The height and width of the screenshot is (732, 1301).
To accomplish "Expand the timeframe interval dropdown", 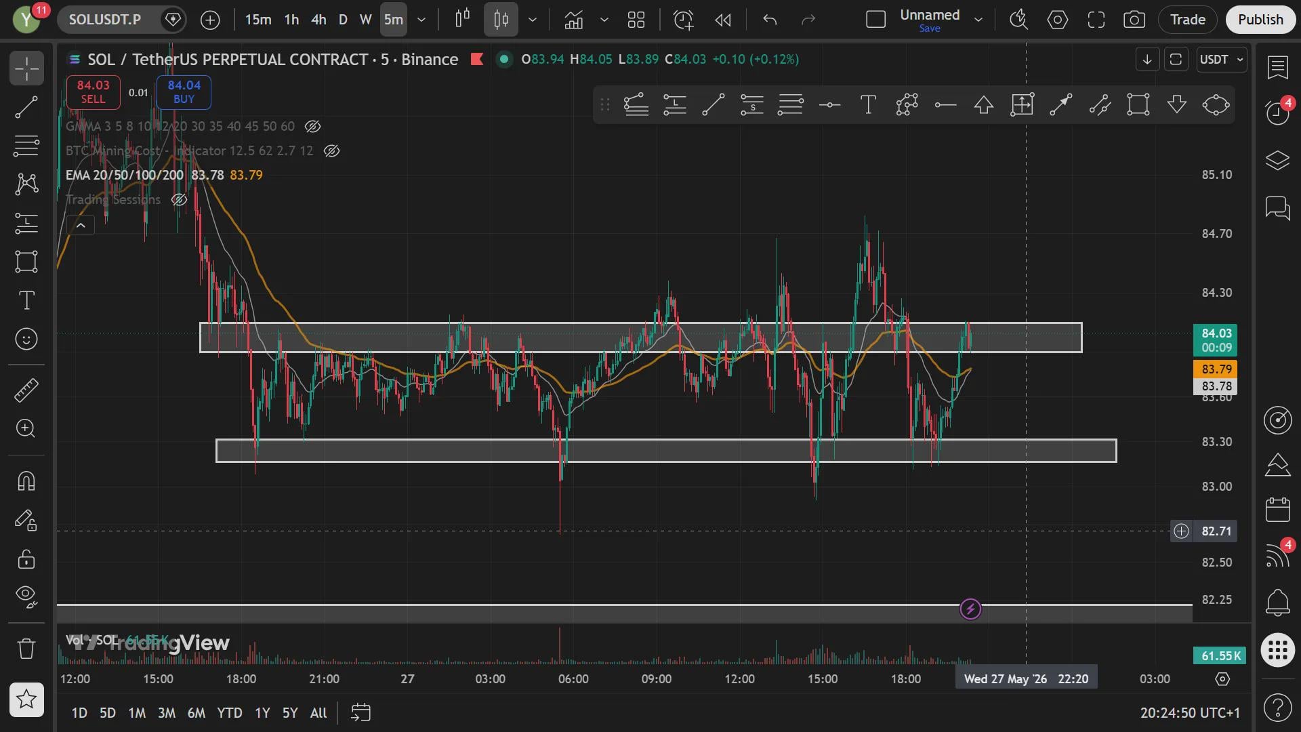I will tap(421, 20).
